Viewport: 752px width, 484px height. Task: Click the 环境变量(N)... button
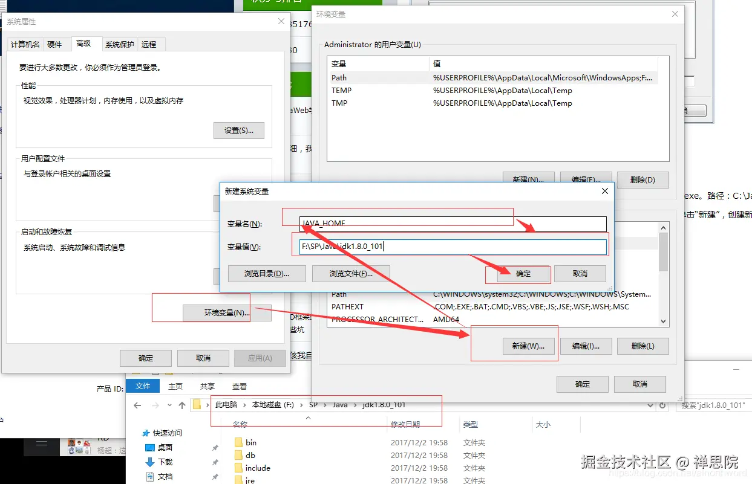pyautogui.click(x=227, y=313)
